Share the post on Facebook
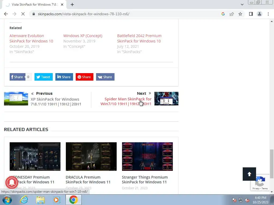274x205 pixels. pos(17,77)
